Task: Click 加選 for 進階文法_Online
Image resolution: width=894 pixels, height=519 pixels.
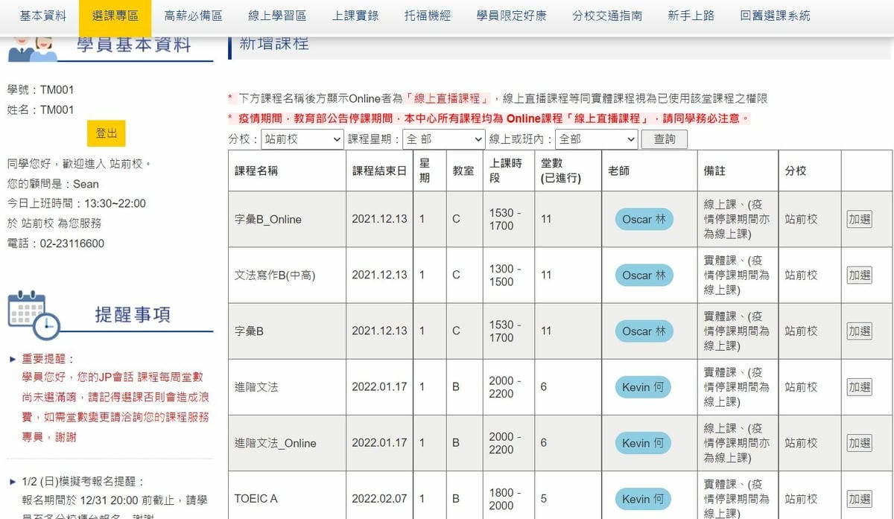Action: click(859, 442)
